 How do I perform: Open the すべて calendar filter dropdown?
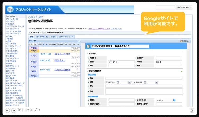coord(33,44)
